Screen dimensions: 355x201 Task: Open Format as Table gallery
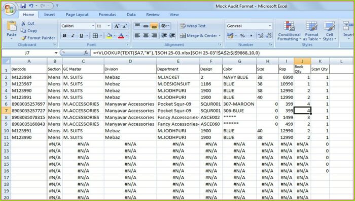(312, 31)
